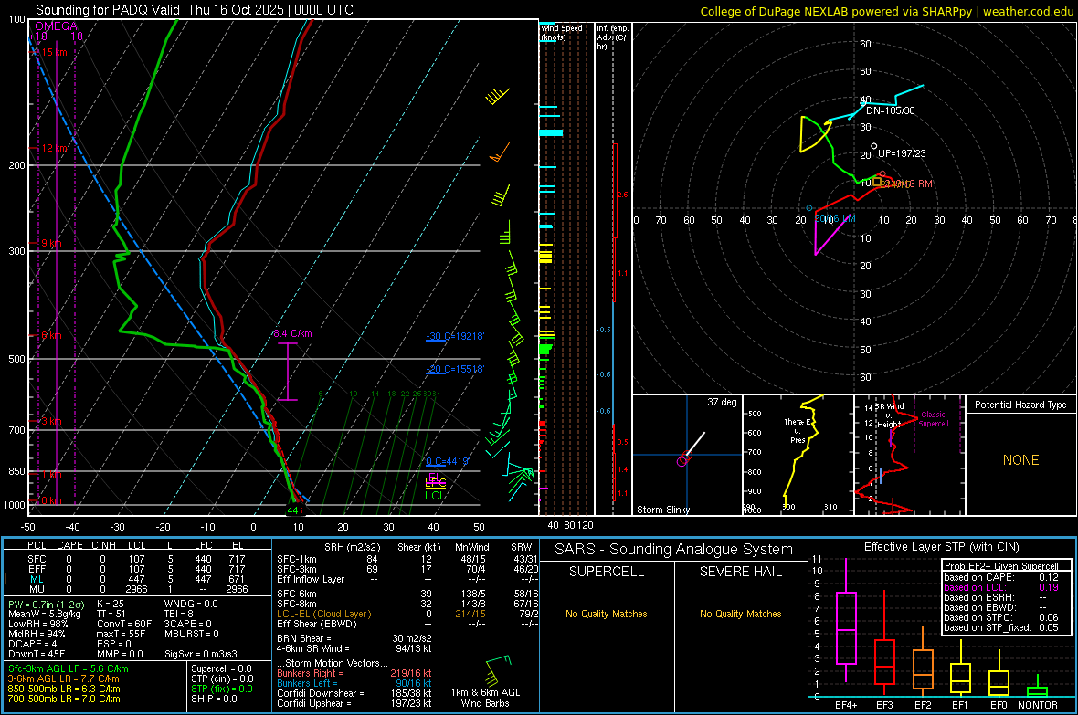The height and width of the screenshot is (715, 1078).
Task: Click the DN=185/38 hodograph label
Action: pos(891,110)
